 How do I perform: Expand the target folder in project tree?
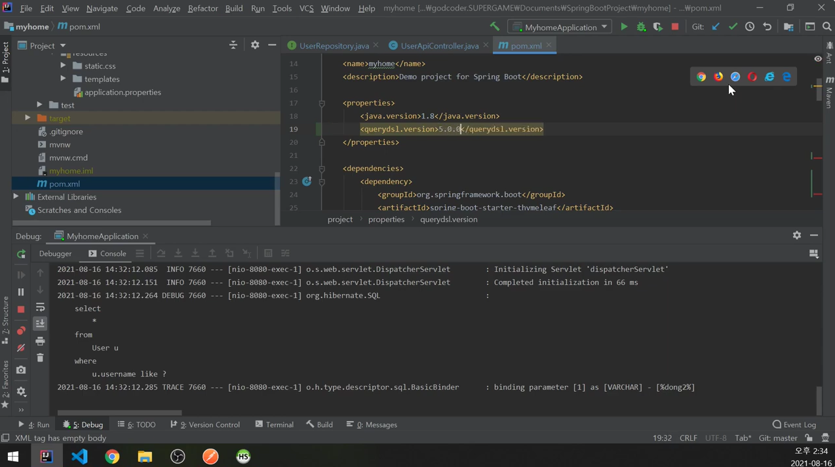pos(28,118)
